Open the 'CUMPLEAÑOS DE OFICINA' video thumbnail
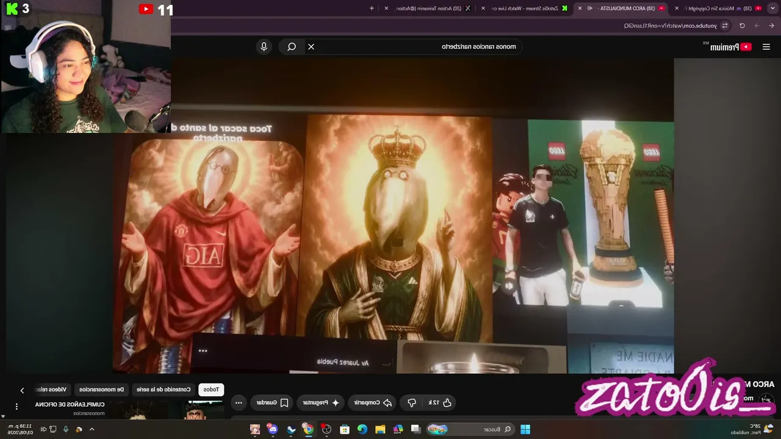Viewport: 781px width, 439px height. (x=167, y=410)
